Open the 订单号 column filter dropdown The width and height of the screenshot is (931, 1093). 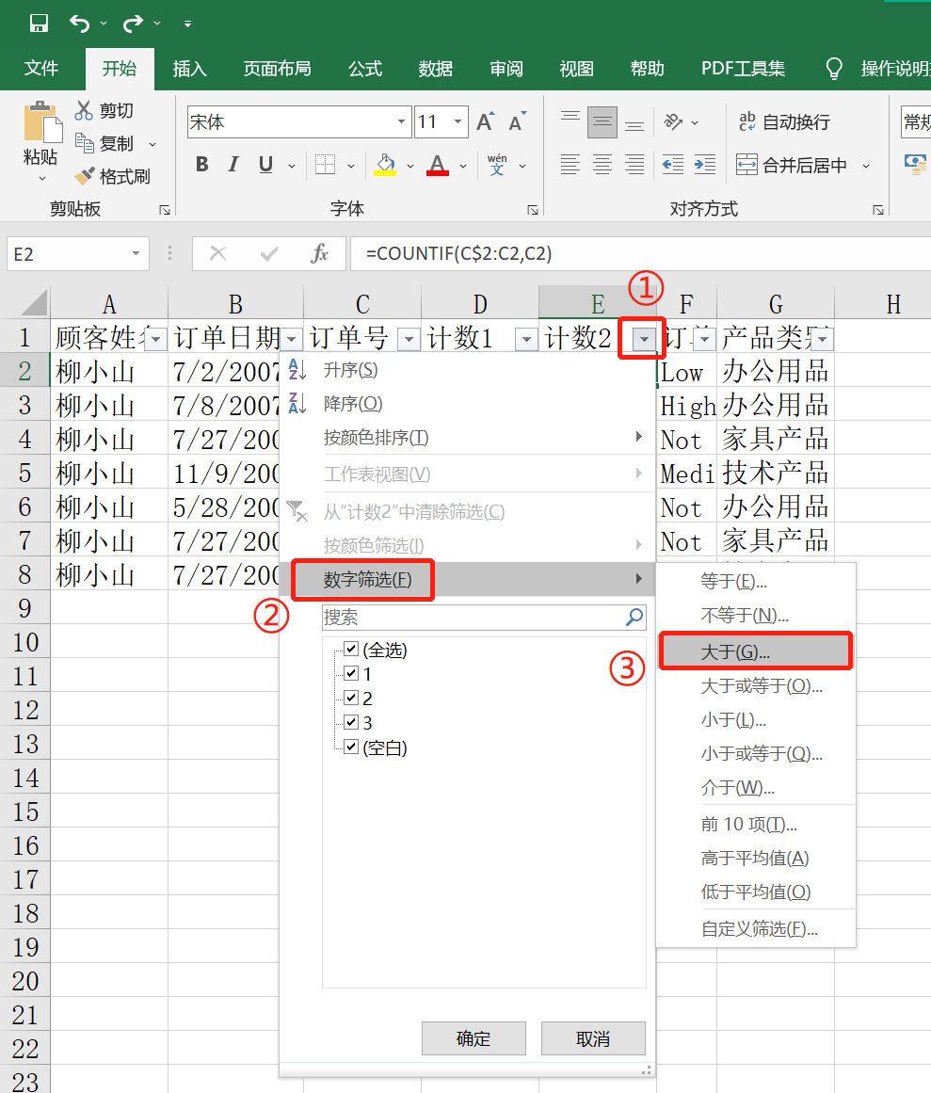(x=409, y=340)
